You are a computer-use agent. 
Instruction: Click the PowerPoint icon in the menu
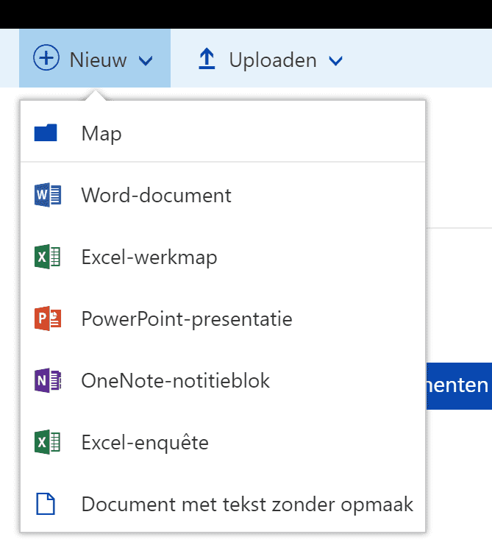pos(48,318)
